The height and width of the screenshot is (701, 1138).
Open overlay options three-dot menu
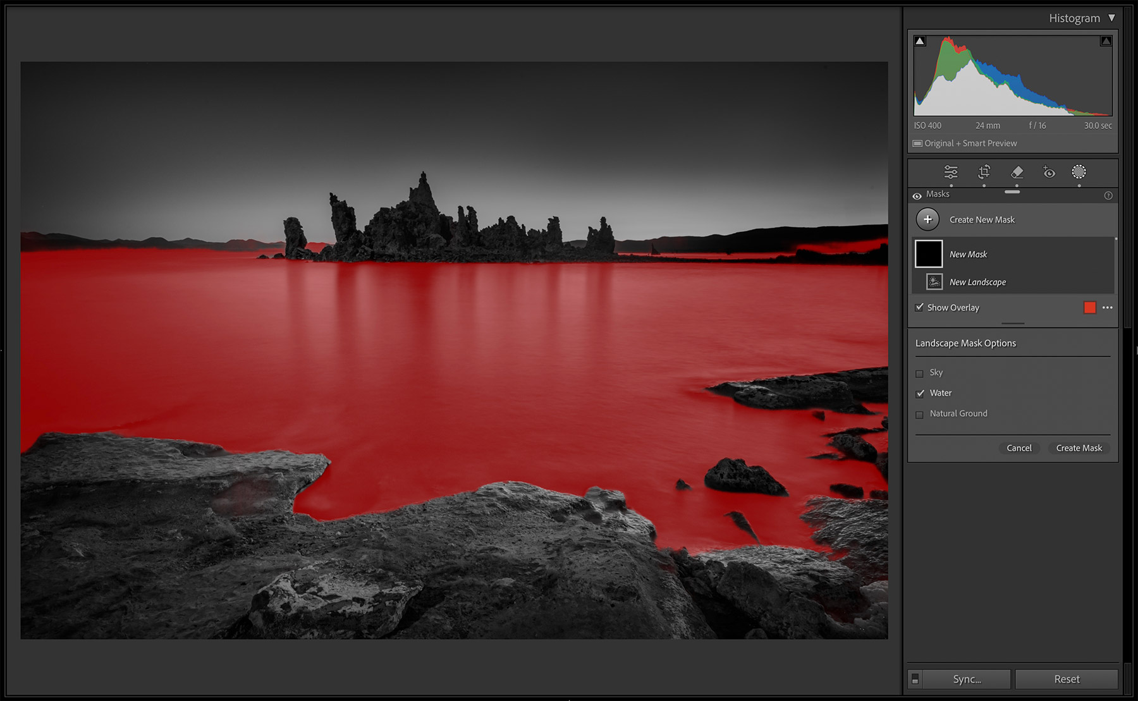point(1108,308)
